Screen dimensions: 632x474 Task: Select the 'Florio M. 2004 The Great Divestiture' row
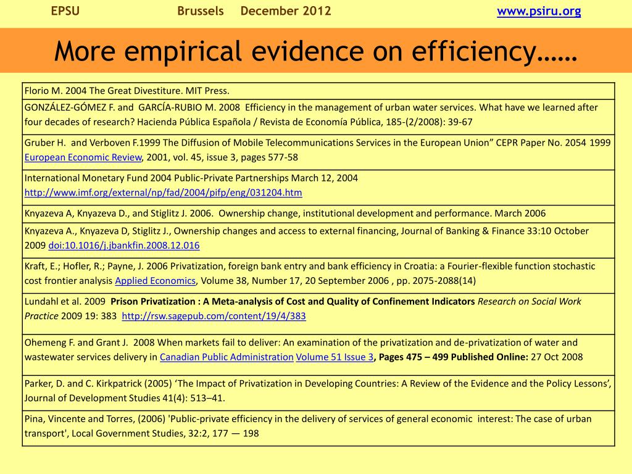point(318,91)
